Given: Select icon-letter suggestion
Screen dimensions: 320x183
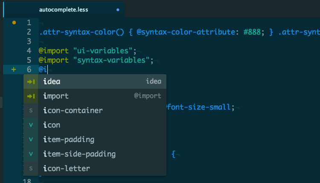Looking at the screenshot, I should coord(95,168).
